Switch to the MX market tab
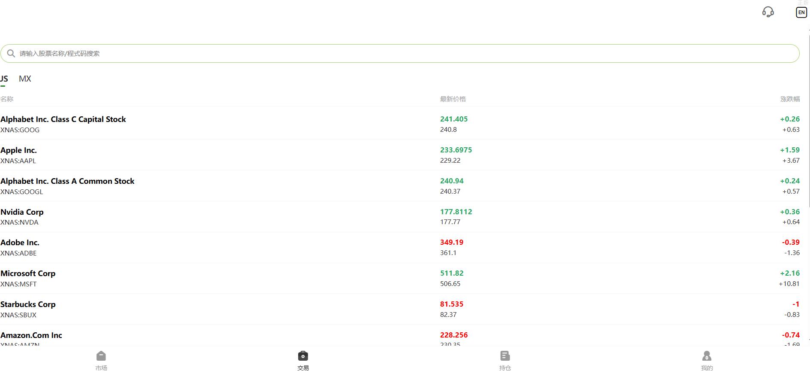810x374 pixels. tap(25, 79)
